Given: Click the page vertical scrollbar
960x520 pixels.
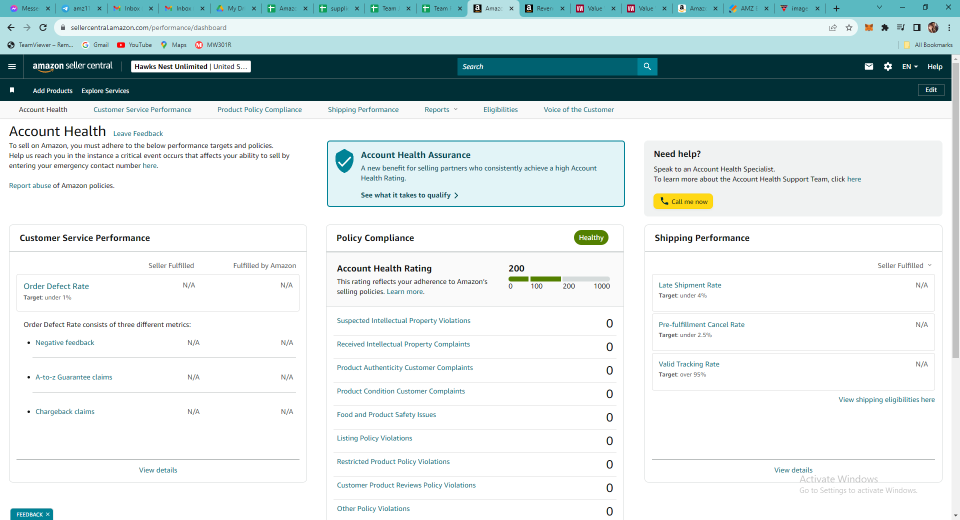Looking at the screenshot, I should tap(955, 210).
